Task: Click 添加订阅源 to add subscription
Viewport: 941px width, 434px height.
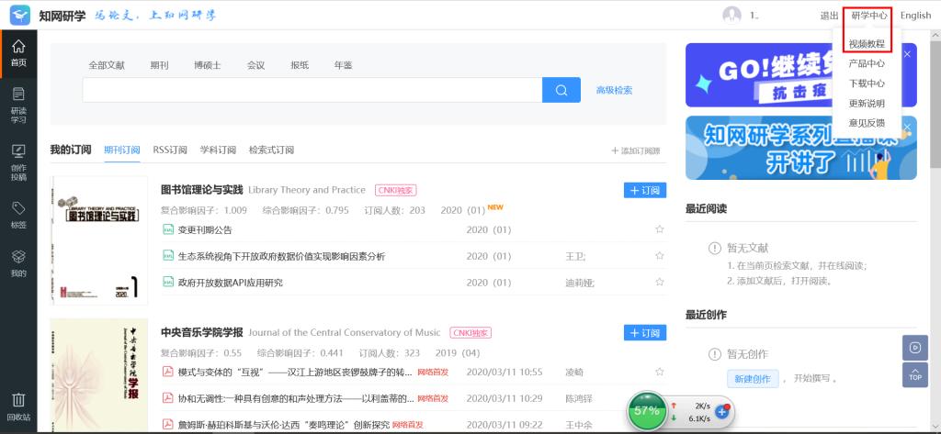Action: [636, 150]
